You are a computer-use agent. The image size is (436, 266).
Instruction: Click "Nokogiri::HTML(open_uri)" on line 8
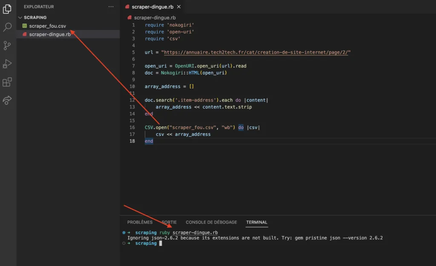click(194, 73)
